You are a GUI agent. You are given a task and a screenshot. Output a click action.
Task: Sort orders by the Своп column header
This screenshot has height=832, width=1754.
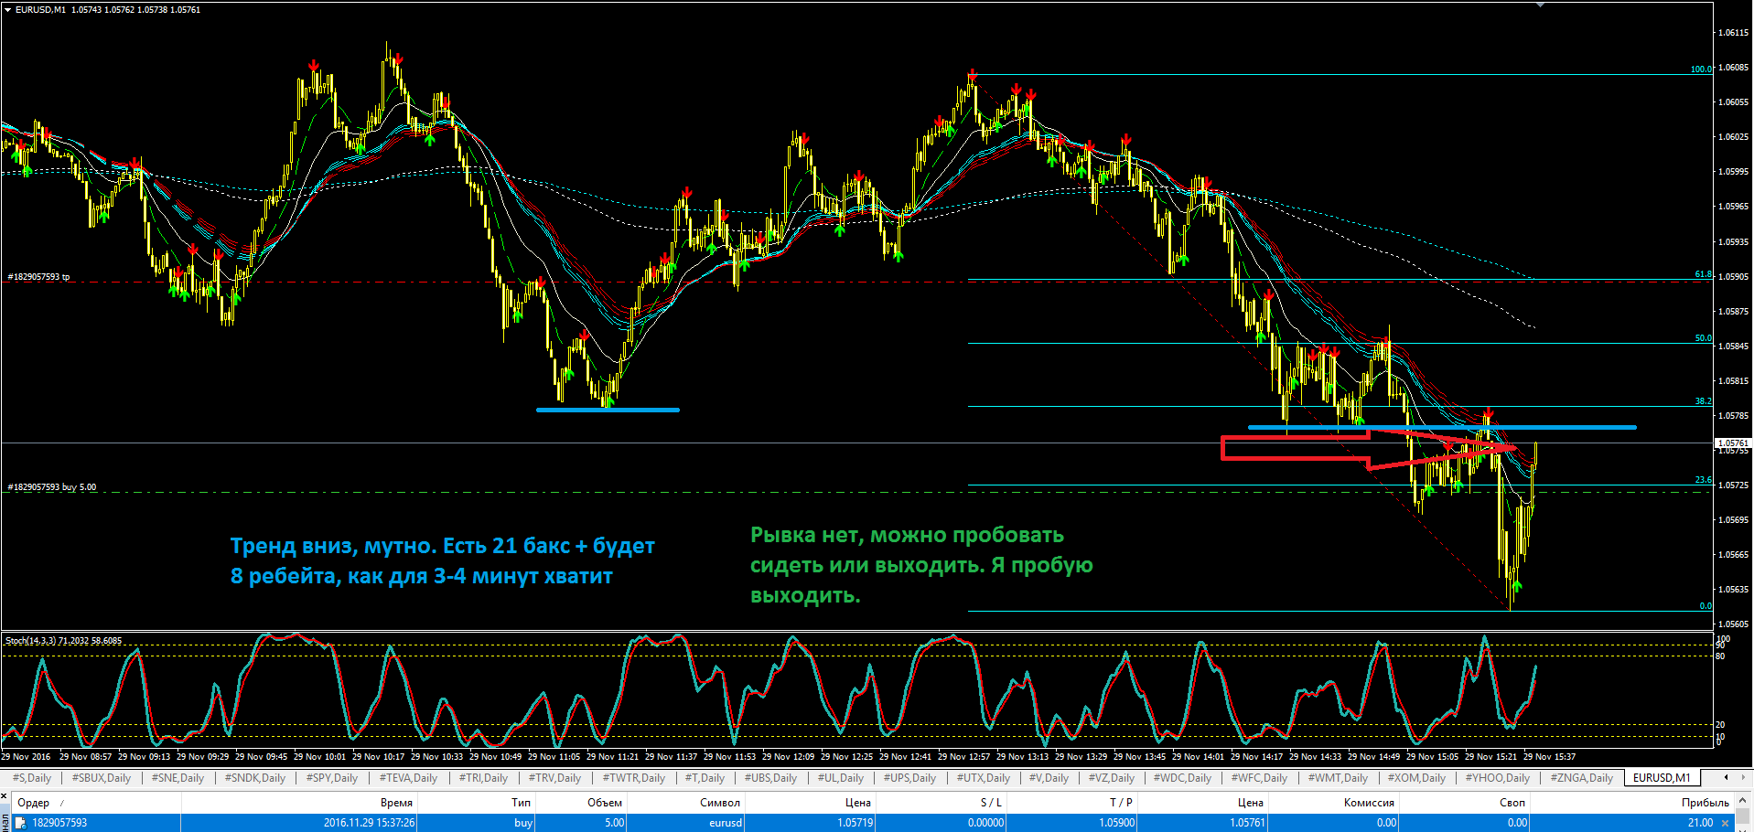tap(1512, 803)
